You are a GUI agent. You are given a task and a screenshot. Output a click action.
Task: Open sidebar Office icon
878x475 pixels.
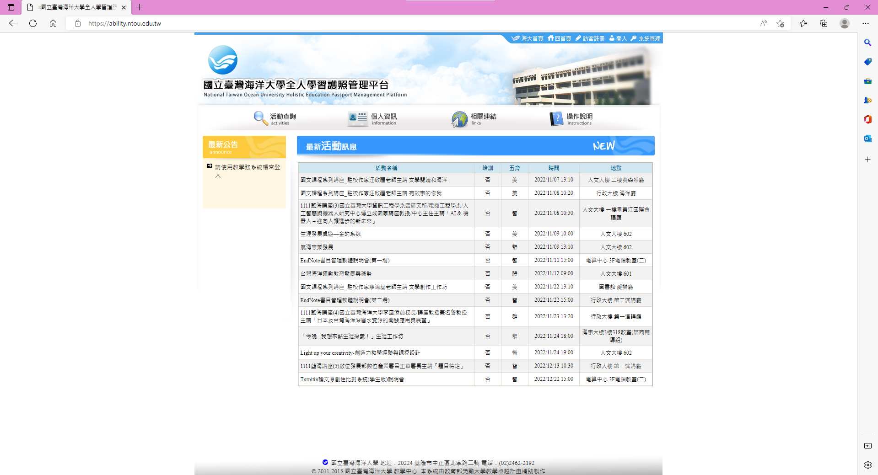pyautogui.click(x=867, y=119)
